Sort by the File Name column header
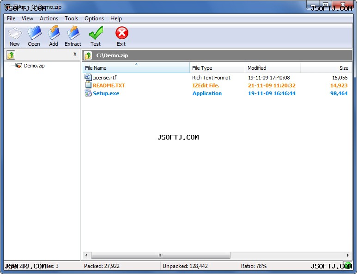 coord(136,67)
